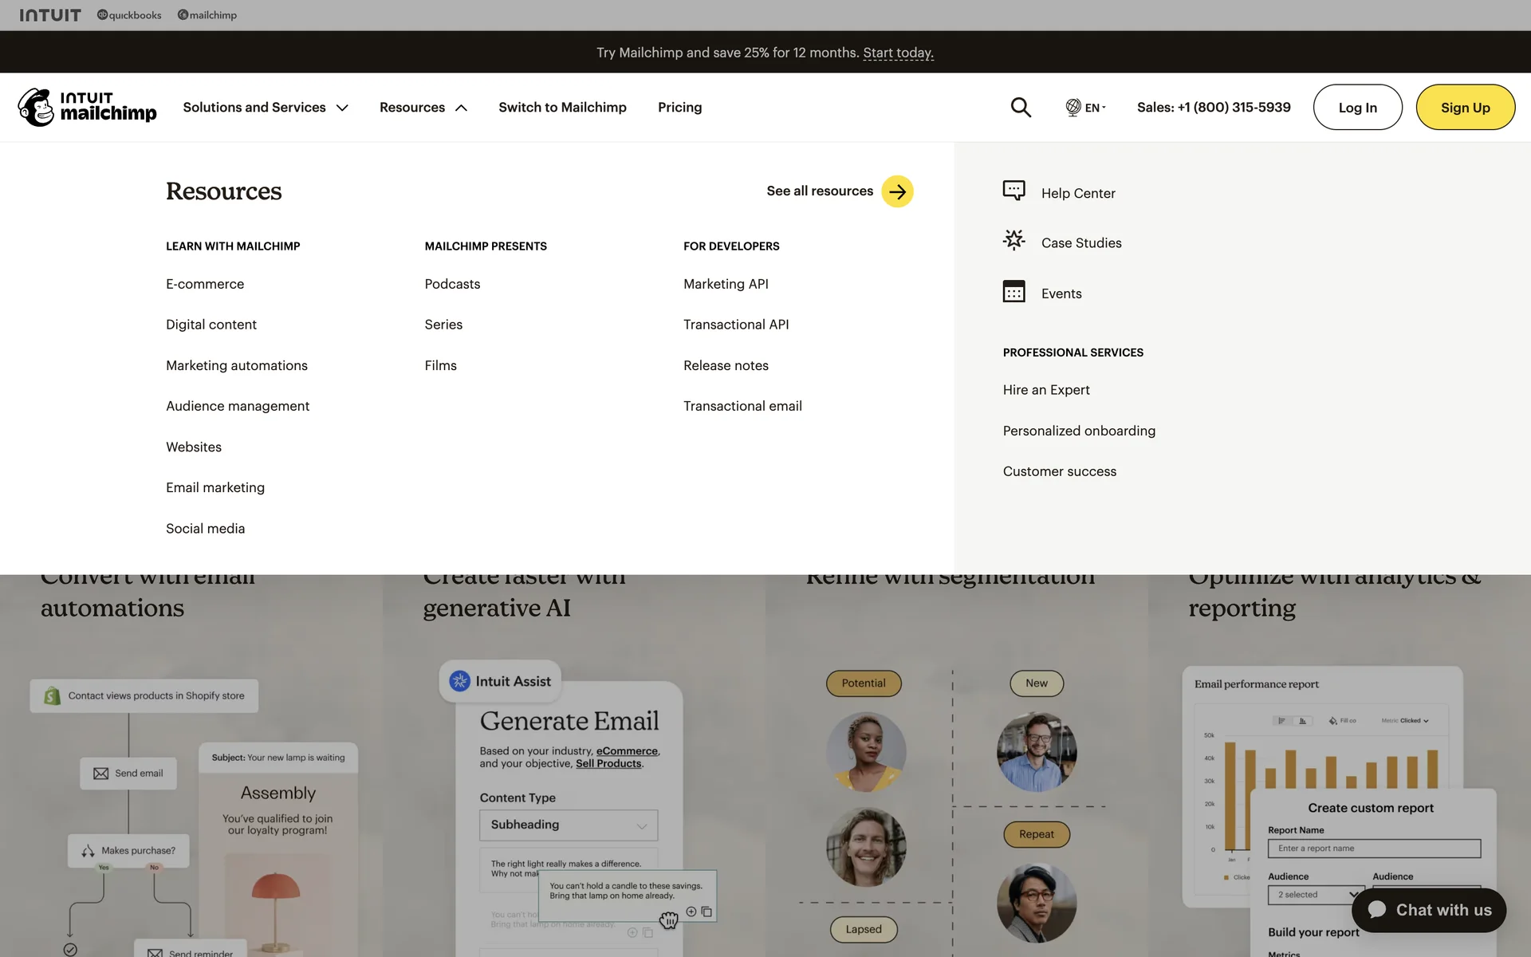
Task: Click the Intuit logo in top bar
Action: tap(50, 15)
